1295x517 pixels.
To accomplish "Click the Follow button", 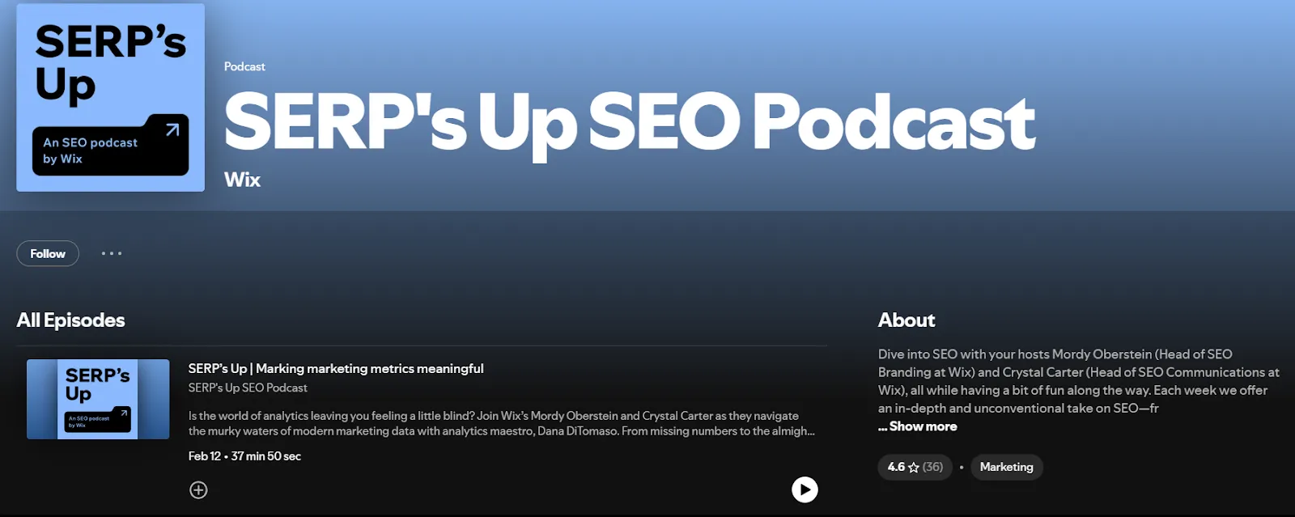I will [48, 253].
